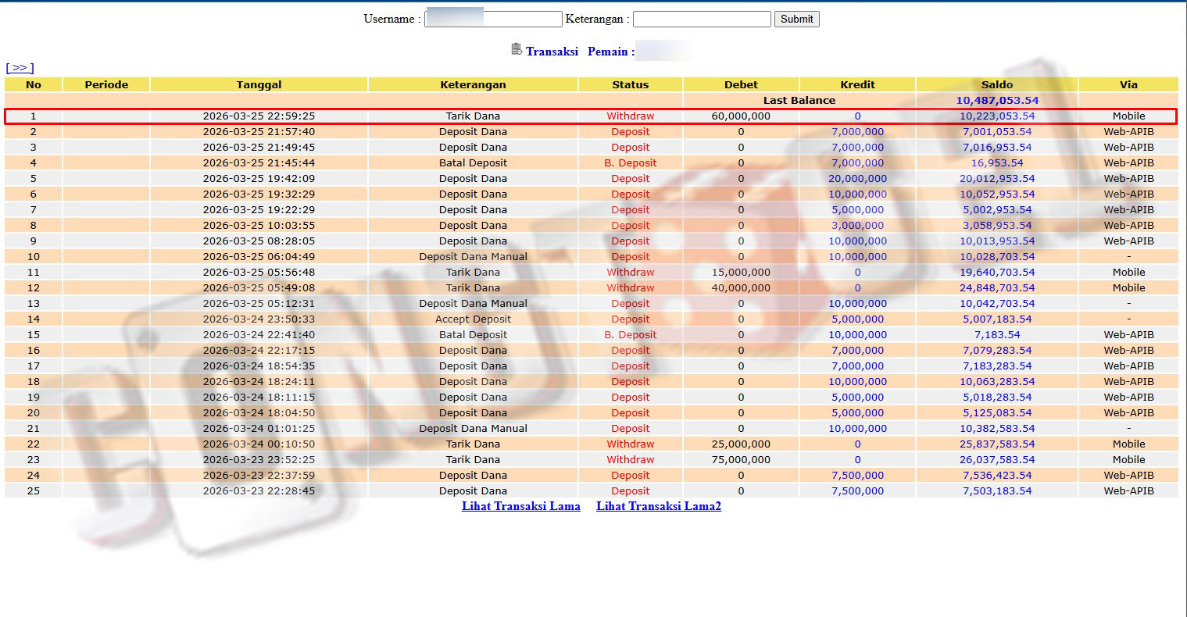Viewport: 1187px width, 617px height.
Task: Click the 20,000,000 kredit amount in row 5
Action: tap(857, 178)
